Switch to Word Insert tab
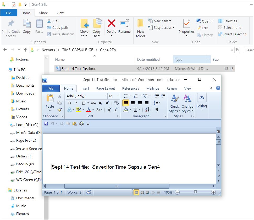The image size is (254, 220). tap(85, 88)
